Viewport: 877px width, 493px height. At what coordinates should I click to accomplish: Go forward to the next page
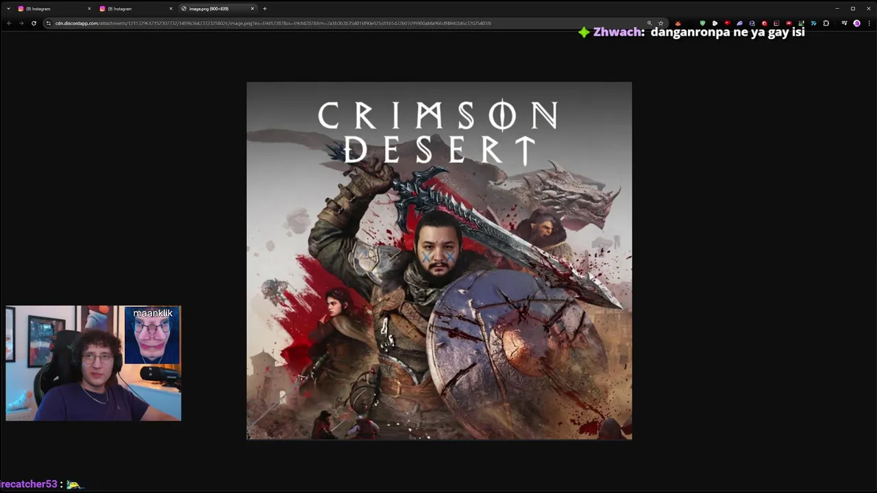pyautogui.click(x=21, y=23)
